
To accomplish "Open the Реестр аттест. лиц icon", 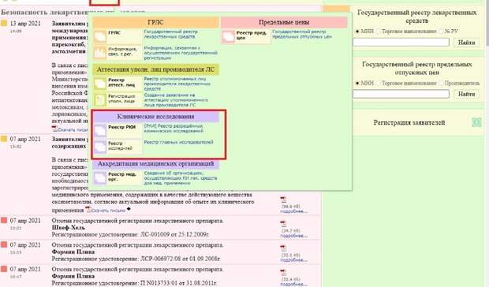I will [x=100, y=84].
